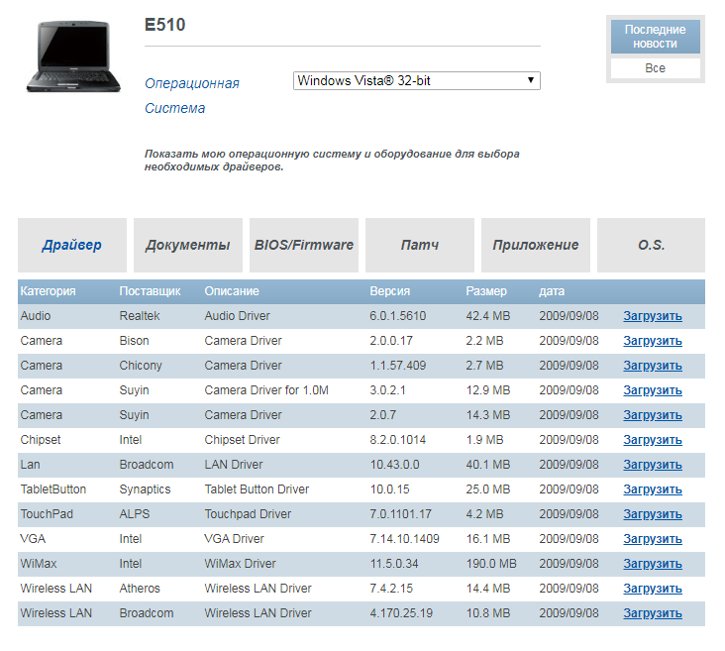This screenshot has width=725, height=651.
Task: Download the ALPS Touchpad Driver
Action: click(x=653, y=514)
